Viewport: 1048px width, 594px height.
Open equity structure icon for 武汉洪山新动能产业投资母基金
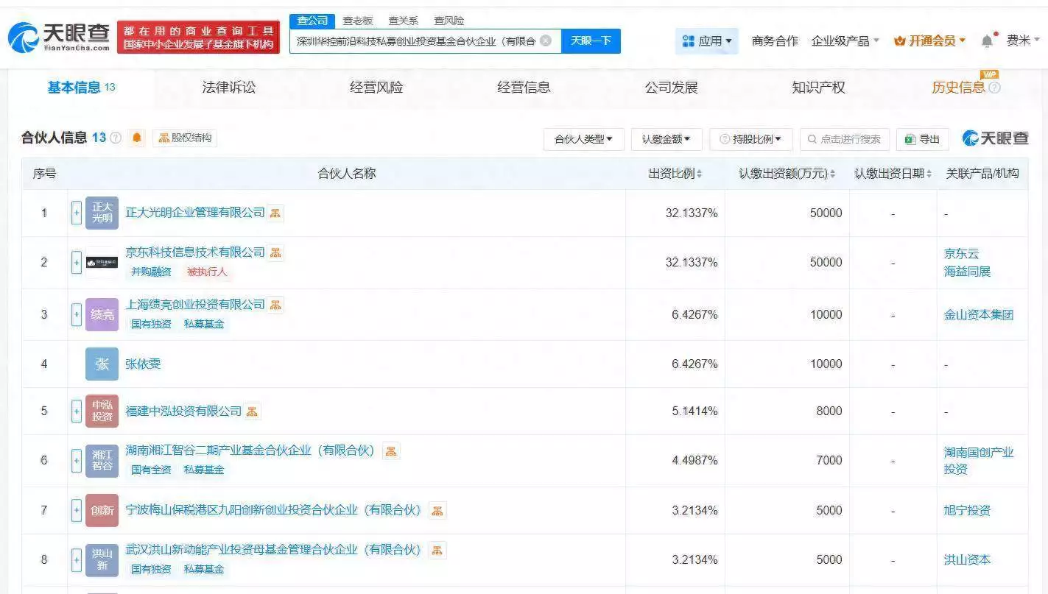click(437, 550)
